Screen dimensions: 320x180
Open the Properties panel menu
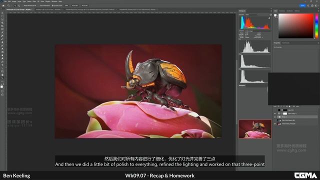[318, 43]
